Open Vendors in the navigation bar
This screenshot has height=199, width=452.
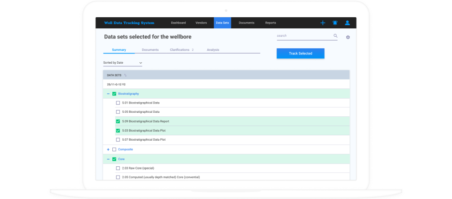pyautogui.click(x=201, y=23)
